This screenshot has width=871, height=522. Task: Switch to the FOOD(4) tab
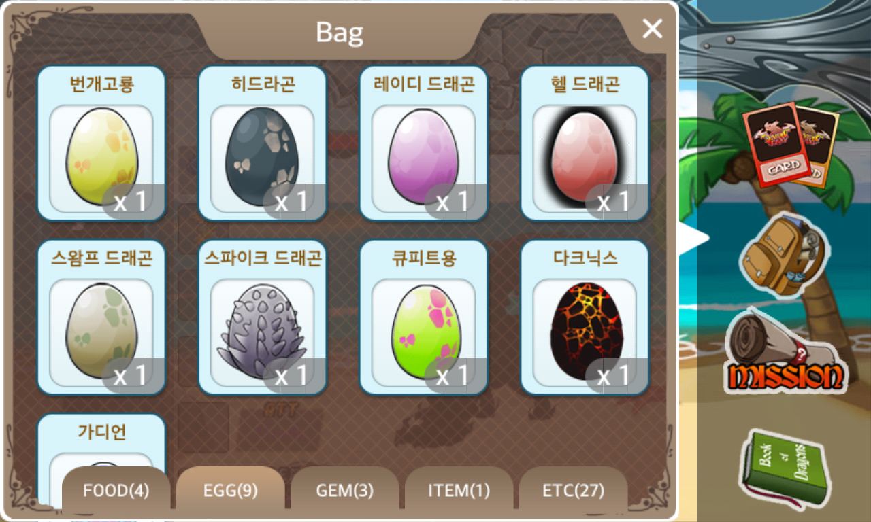pyautogui.click(x=116, y=490)
